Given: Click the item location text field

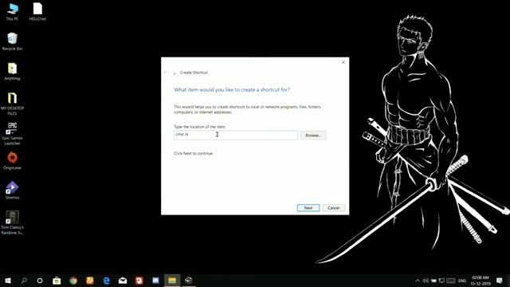Looking at the screenshot, I should tap(236, 135).
